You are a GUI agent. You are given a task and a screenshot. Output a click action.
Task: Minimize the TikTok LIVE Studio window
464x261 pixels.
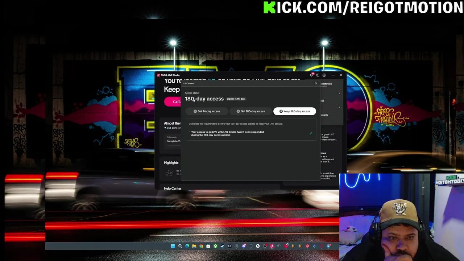coord(333,75)
